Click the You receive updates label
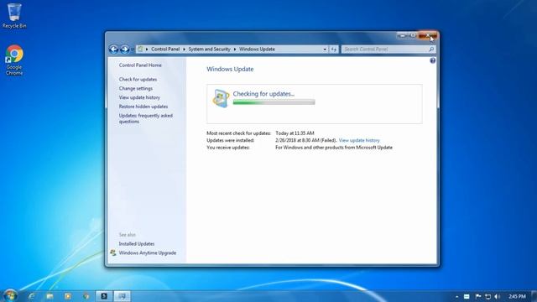 pos(228,148)
